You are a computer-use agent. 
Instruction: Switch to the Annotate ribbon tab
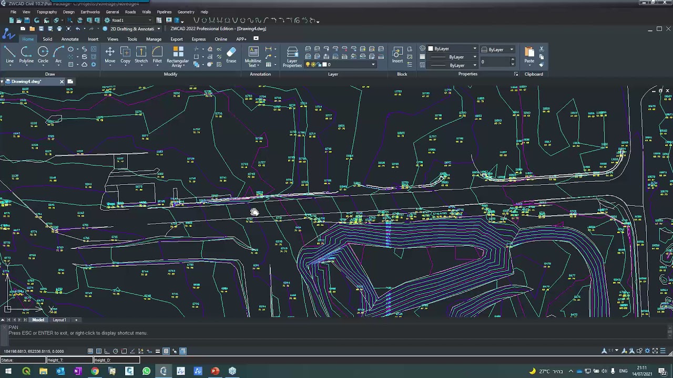click(70, 39)
